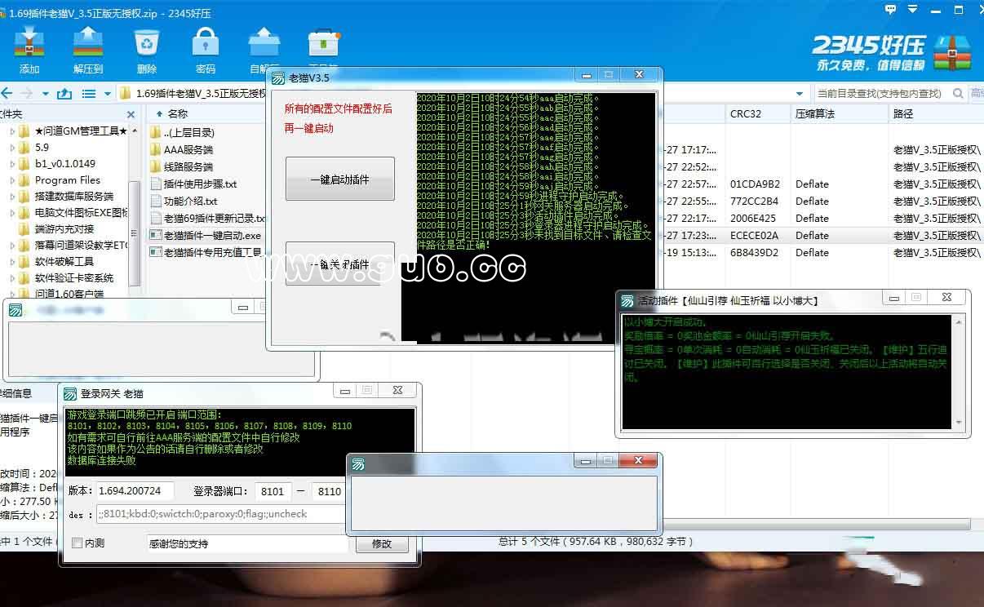
Task: Sort files by the 名称 column header
Action: [177, 114]
